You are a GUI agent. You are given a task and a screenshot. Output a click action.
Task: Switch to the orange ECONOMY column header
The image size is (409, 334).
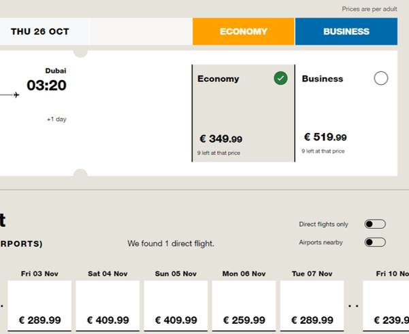click(244, 31)
